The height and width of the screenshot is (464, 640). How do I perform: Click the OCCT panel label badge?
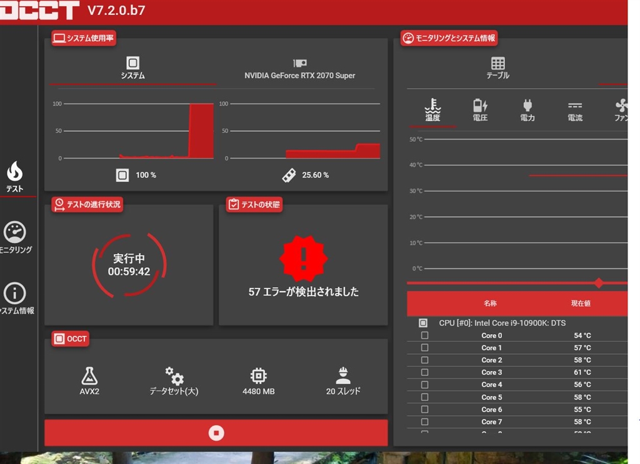pos(70,339)
